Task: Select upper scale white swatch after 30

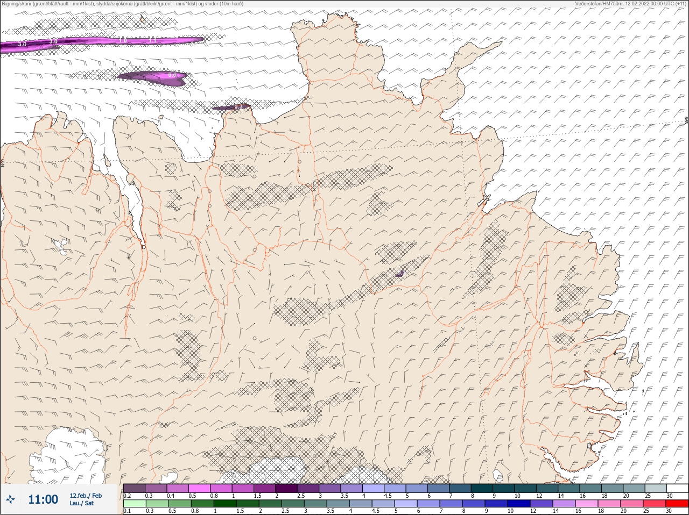Action: pyautogui.click(x=677, y=489)
